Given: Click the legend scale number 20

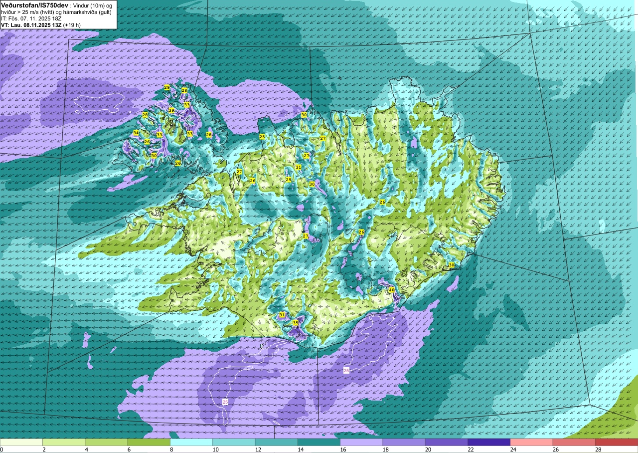Looking at the screenshot, I should [x=428, y=450].
